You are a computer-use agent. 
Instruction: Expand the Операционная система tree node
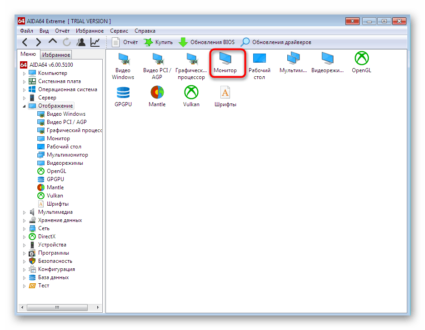click(x=24, y=89)
